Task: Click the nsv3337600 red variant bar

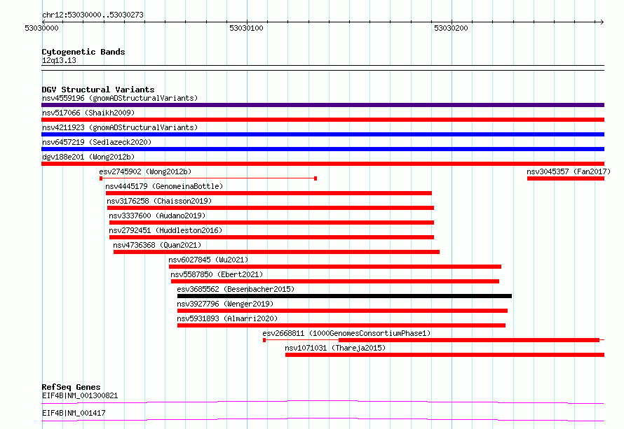Action: pyautogui.click(x=272, y=223)
